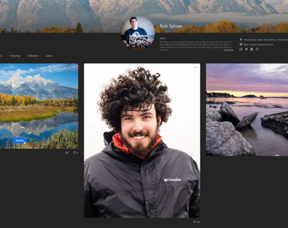Like the curly-haired portrait with the heart icon

(194, 222)
